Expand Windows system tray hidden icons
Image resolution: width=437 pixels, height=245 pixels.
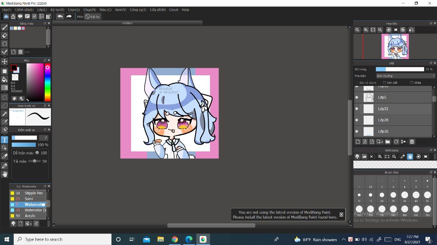pos(344,239)
